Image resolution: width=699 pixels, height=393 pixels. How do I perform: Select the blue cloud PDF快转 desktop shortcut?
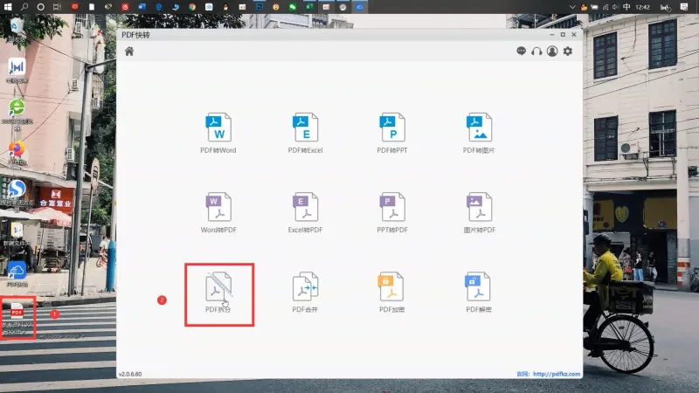(17, 273)
